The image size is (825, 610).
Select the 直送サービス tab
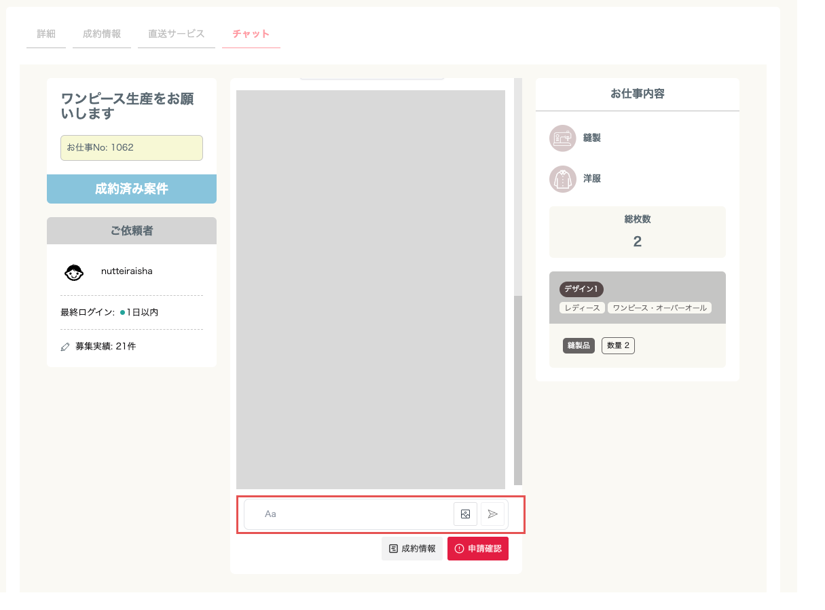[177, 34]
